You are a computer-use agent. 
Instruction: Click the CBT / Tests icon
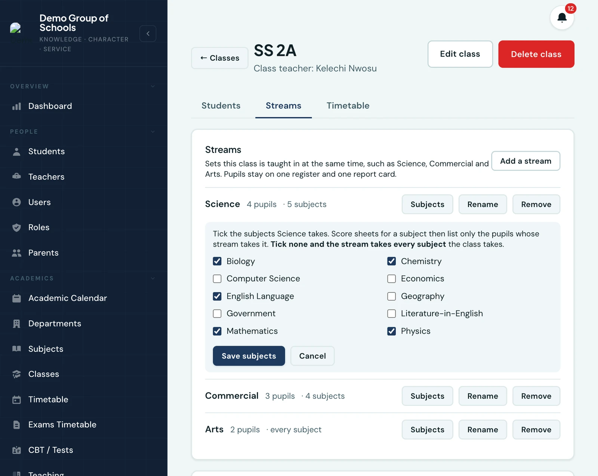point(16,450)
